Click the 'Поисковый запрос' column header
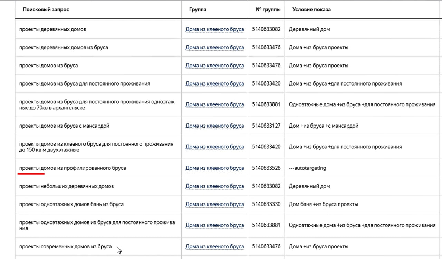Screen dimensions: 442x259 [46, 10]
